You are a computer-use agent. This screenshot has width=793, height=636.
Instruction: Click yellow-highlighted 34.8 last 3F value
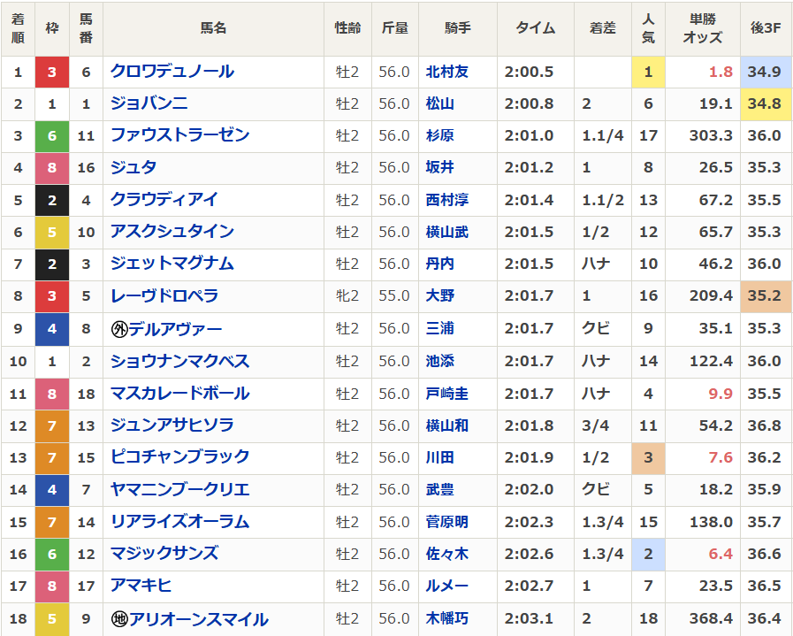765,103
